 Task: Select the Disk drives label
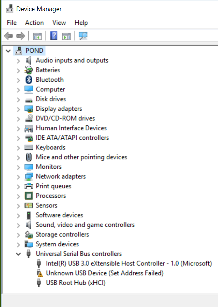click(x=51, y=99)
